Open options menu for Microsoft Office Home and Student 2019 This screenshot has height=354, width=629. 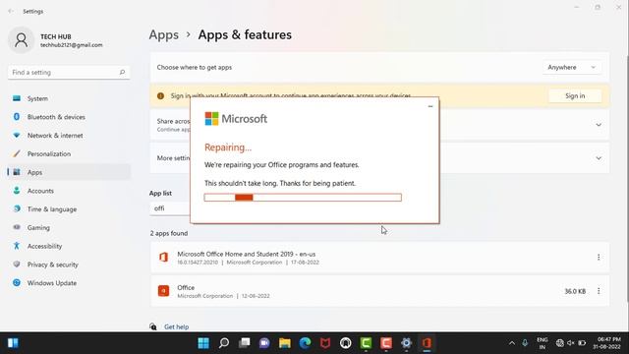599,258
